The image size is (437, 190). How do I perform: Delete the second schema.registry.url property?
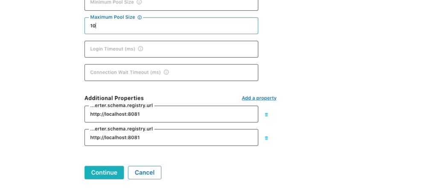pos(266,138)
